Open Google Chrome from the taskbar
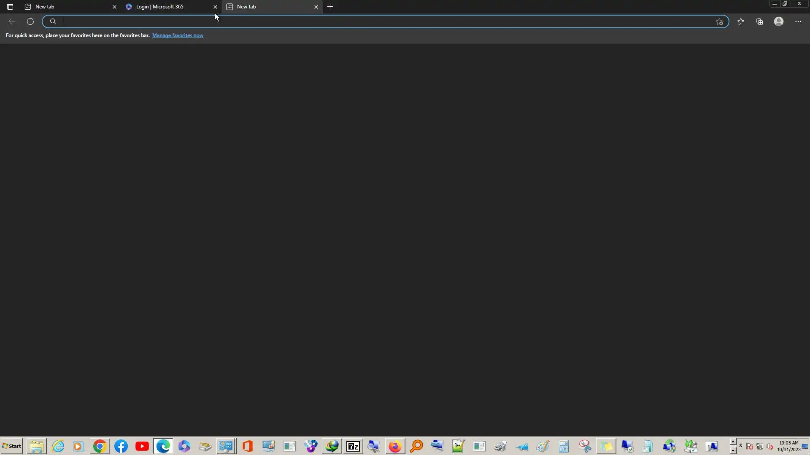 point(100,446)
